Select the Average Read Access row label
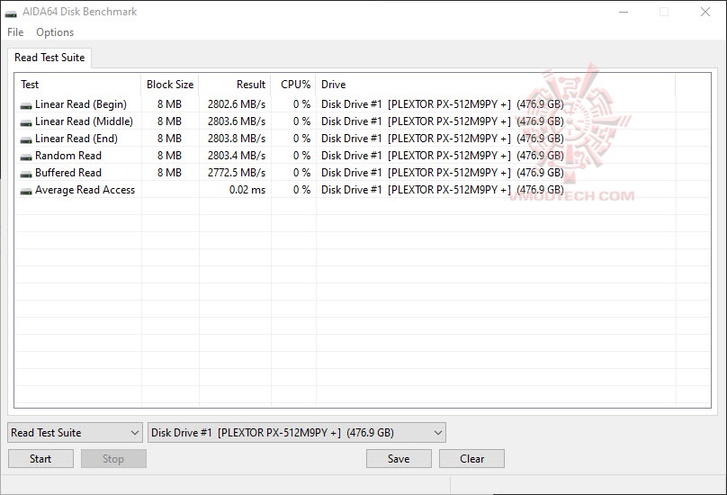The height and width of the screenshot is (495, 727). click(85, 190)
